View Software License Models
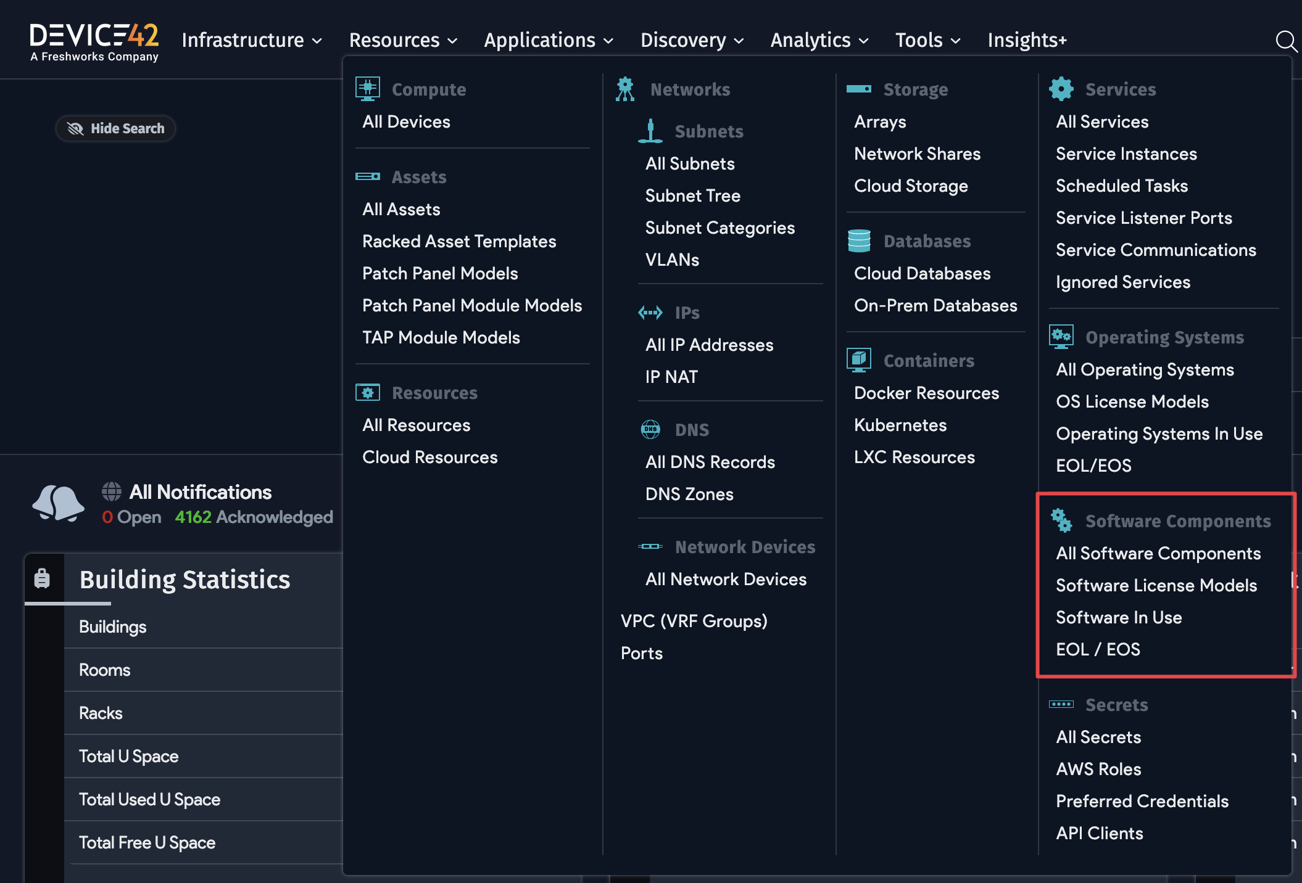The image size is (1302, 883). point(1156,585)
